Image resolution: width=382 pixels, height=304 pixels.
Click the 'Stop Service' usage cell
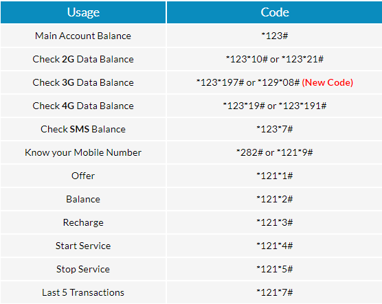pyautogui.click(x=83, y=269)
